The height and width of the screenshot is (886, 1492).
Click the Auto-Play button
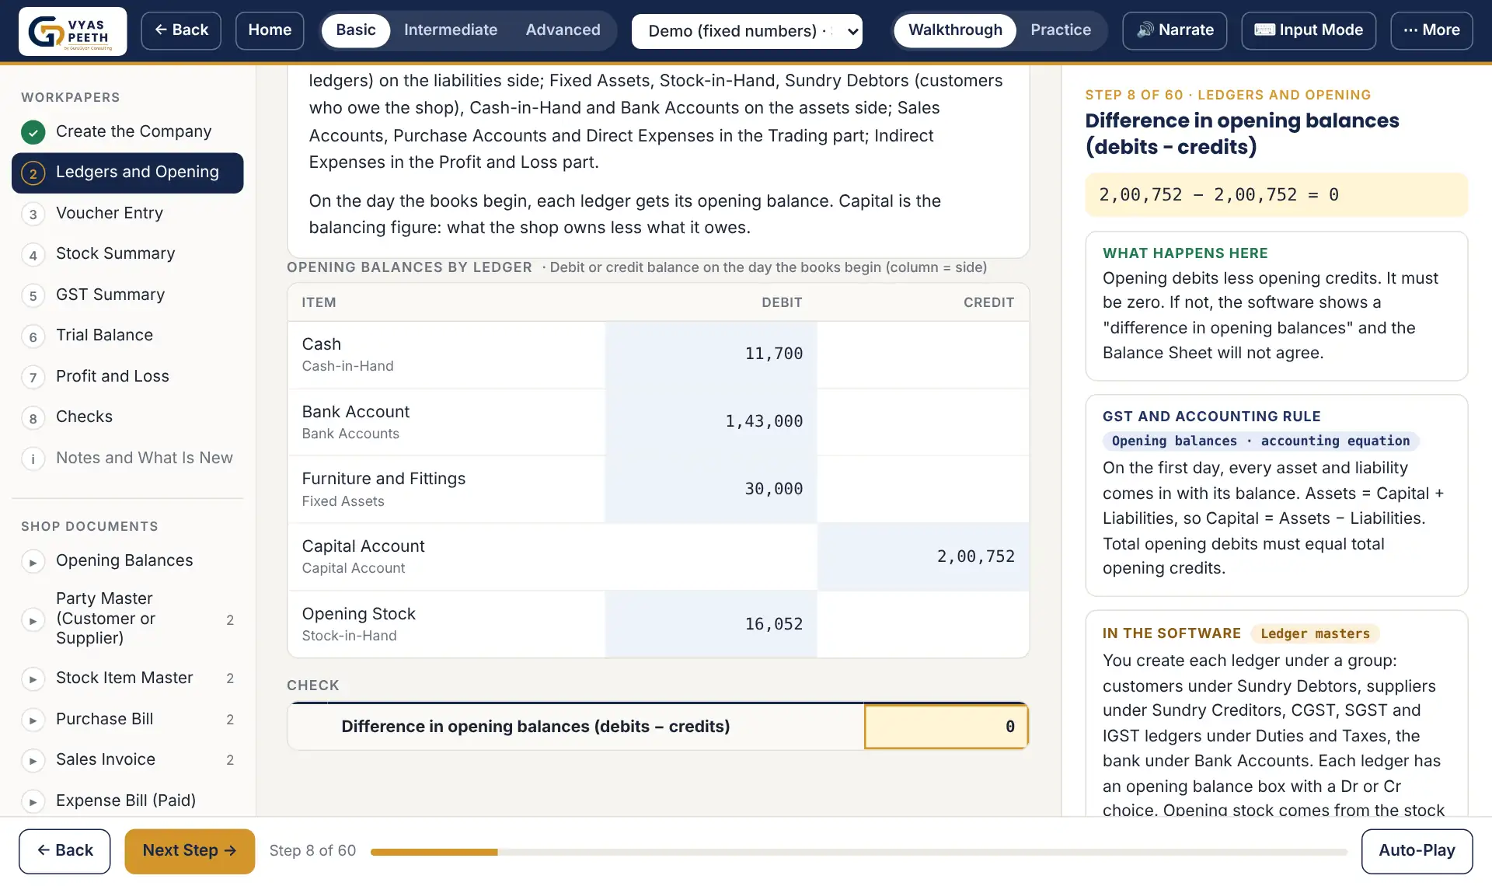click(1417, 851)
